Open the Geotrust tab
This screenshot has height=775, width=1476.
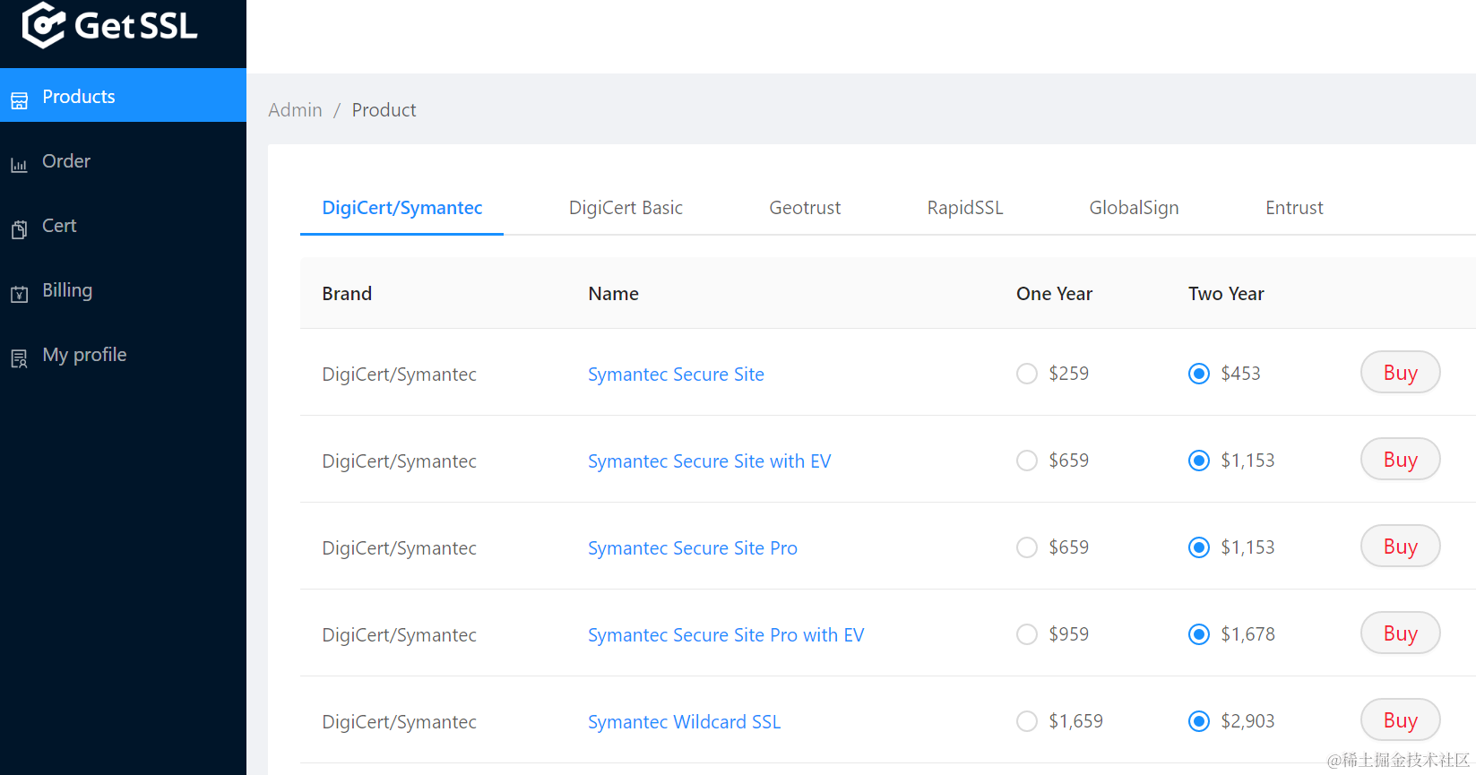(x=805, y=208)
